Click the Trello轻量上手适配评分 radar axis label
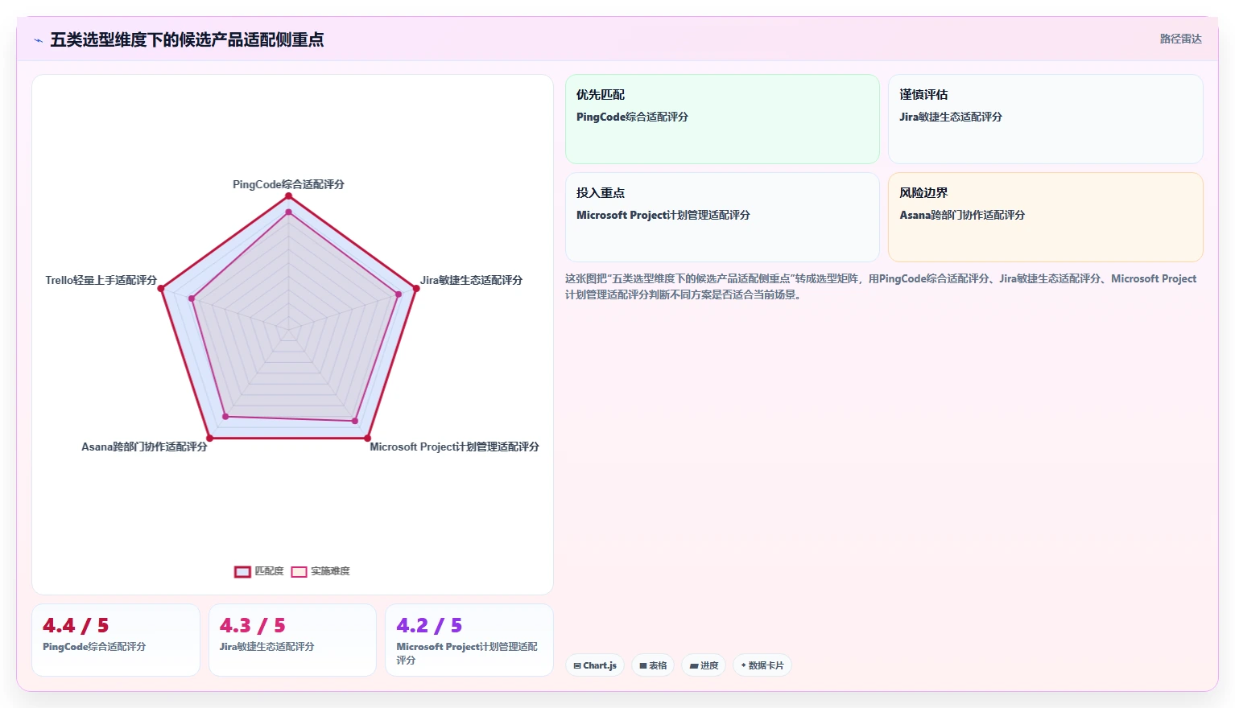Screen dimensions: 1235x708 pyautogui.click(x=101, y=280)
